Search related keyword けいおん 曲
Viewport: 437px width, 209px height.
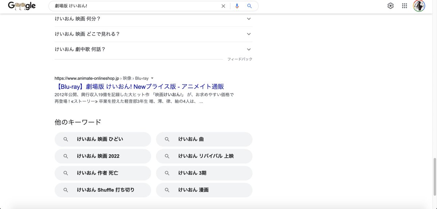pyautogui.click(x=204, y=139)
